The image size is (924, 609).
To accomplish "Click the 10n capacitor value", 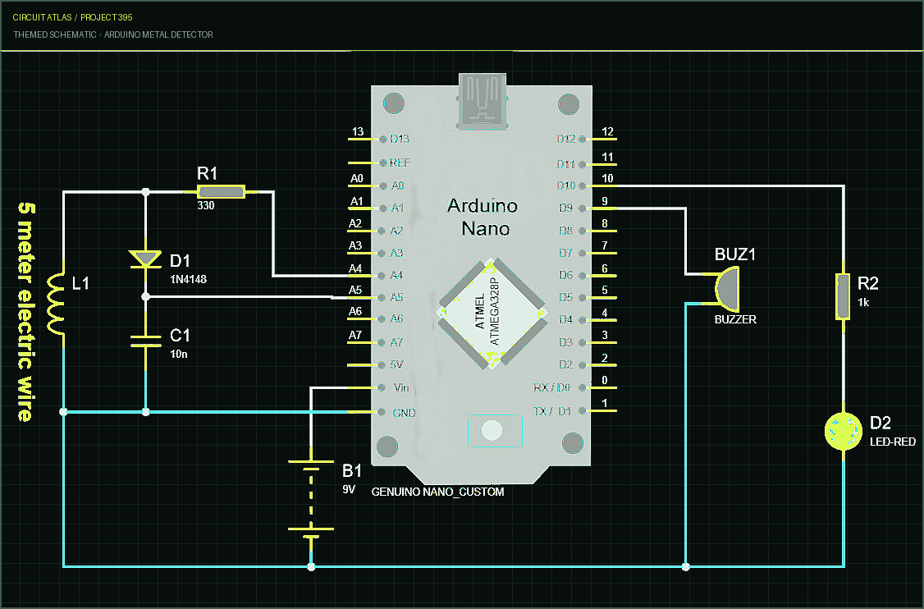I will [179, 355].
